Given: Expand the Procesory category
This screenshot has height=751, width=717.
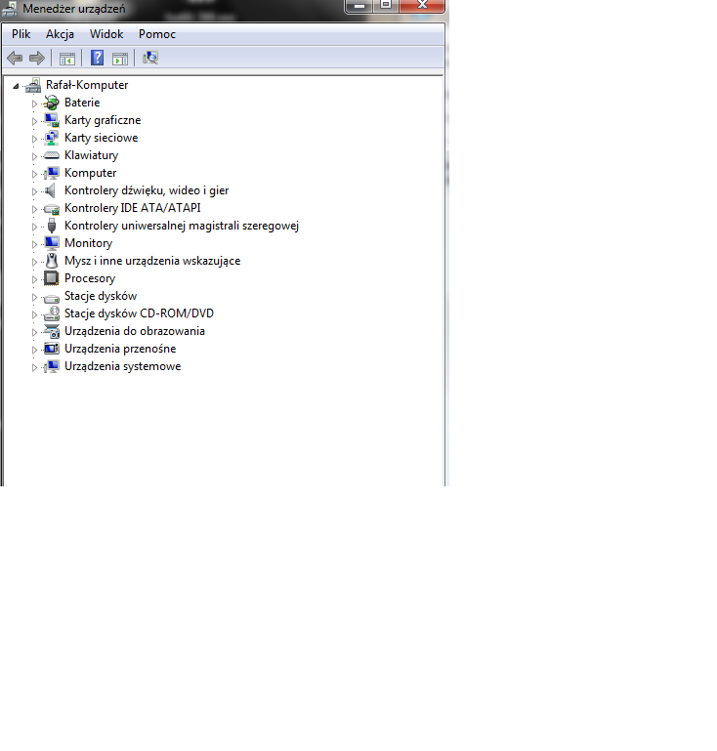Looking at the screenshot, I should 34,279.
